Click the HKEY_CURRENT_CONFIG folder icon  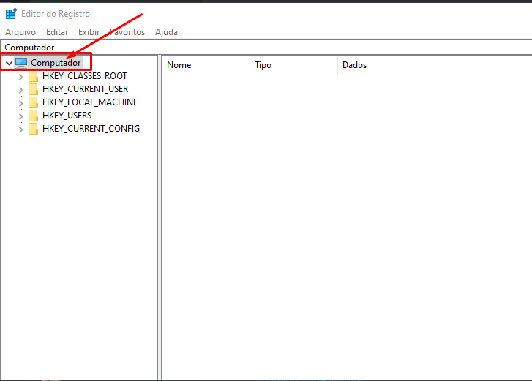click(x=33, y=129)
